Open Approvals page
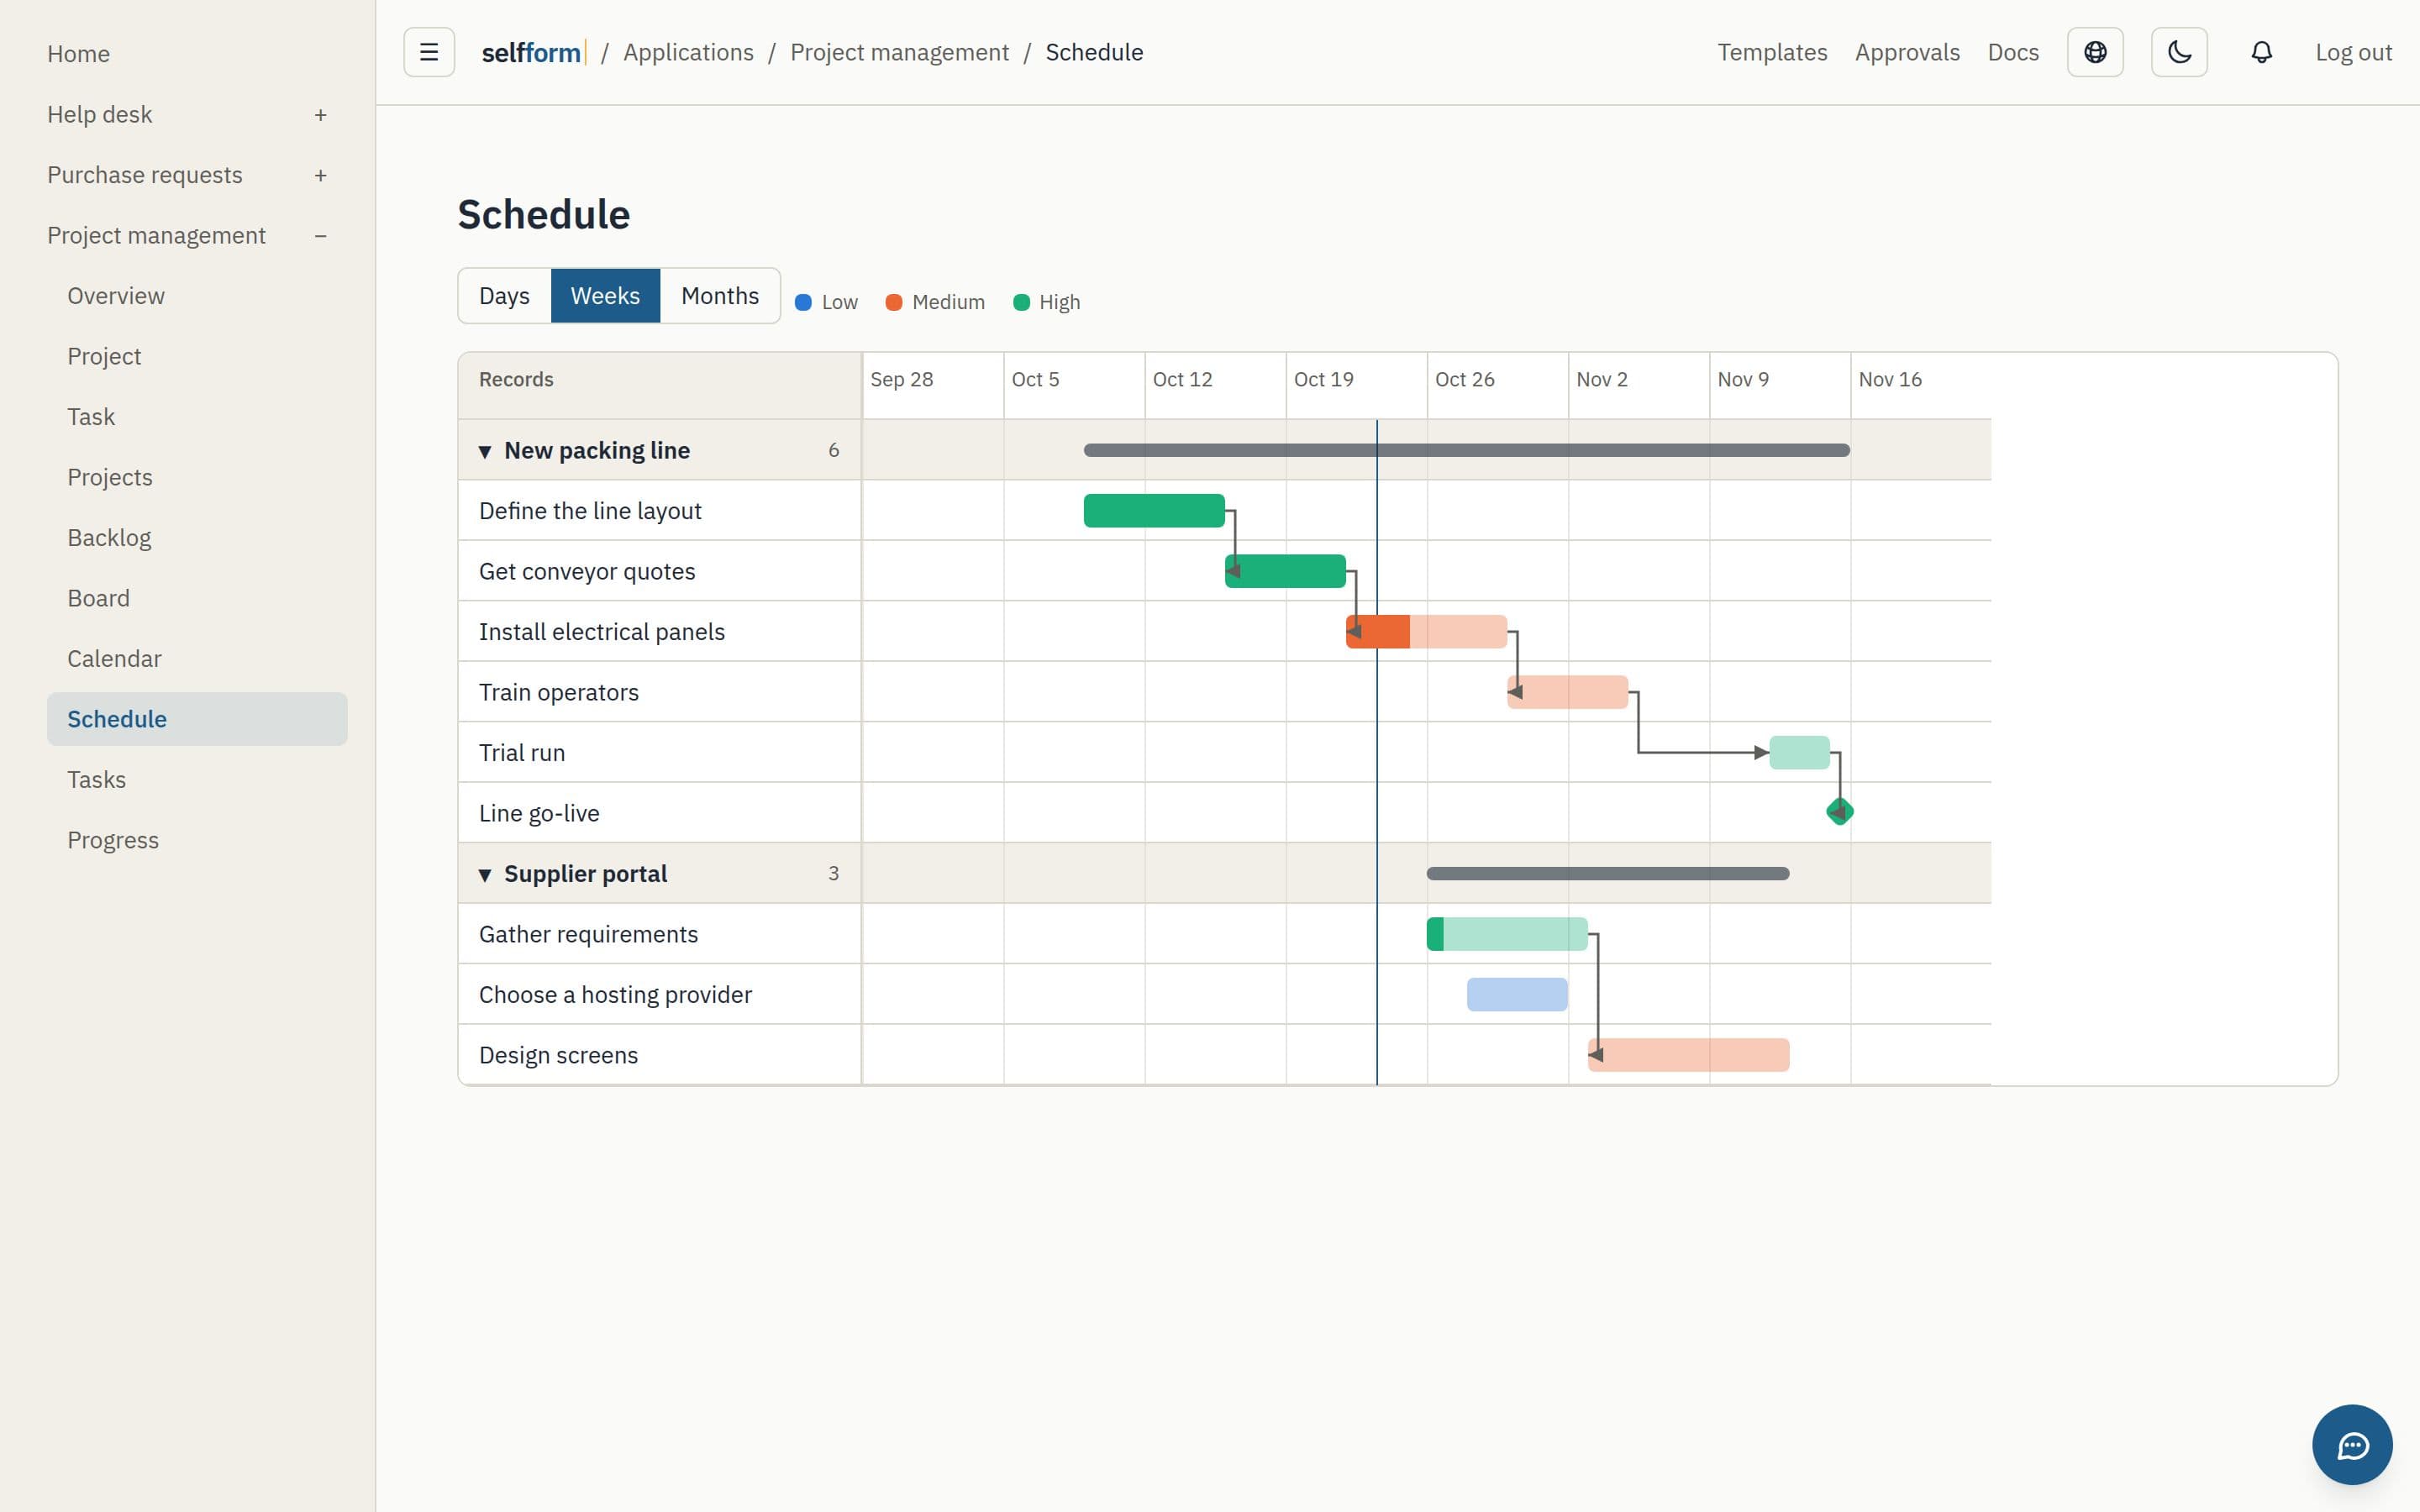2420x1512 pixels. click(1907, 52)
